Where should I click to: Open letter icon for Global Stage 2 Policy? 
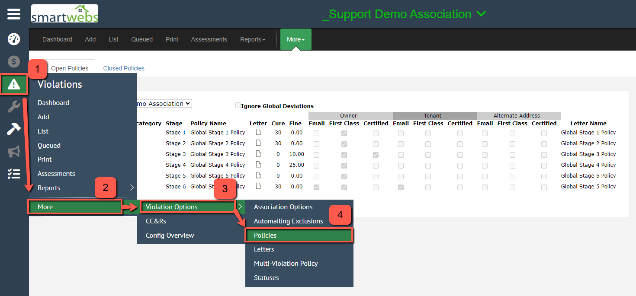tap(258, 143)
